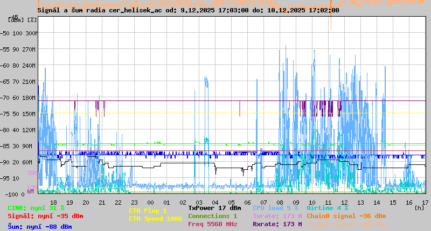Click the blue Šum -88 dBm legend entry
The image size is (431, 231).
click(x=39, y=227)
